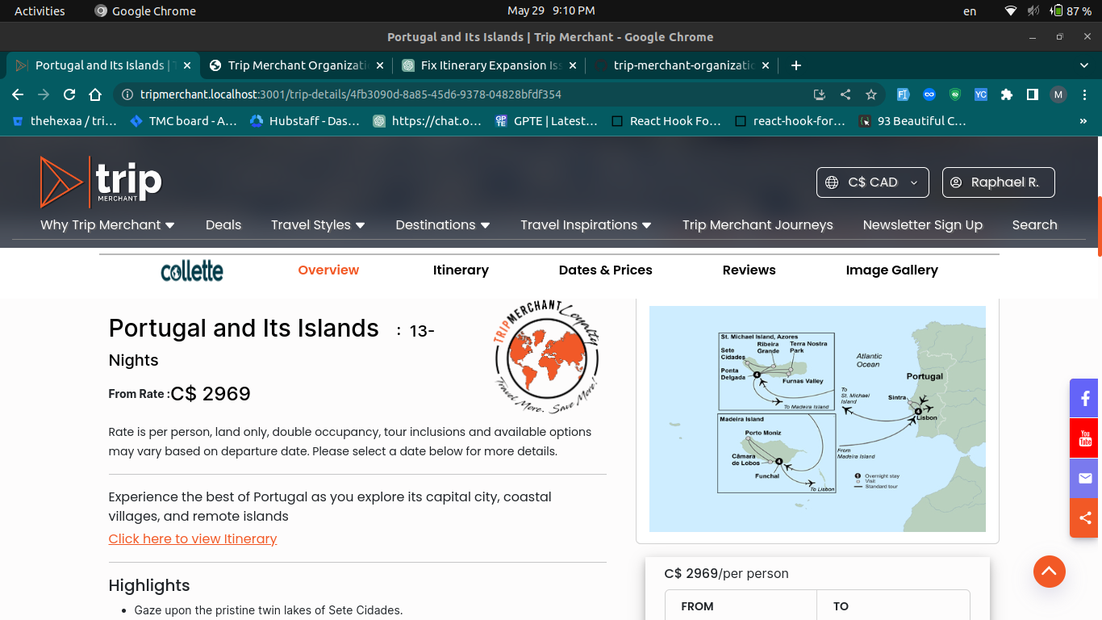
Task: Open the Chrome tab search chevron
Action: (1083, 65)
